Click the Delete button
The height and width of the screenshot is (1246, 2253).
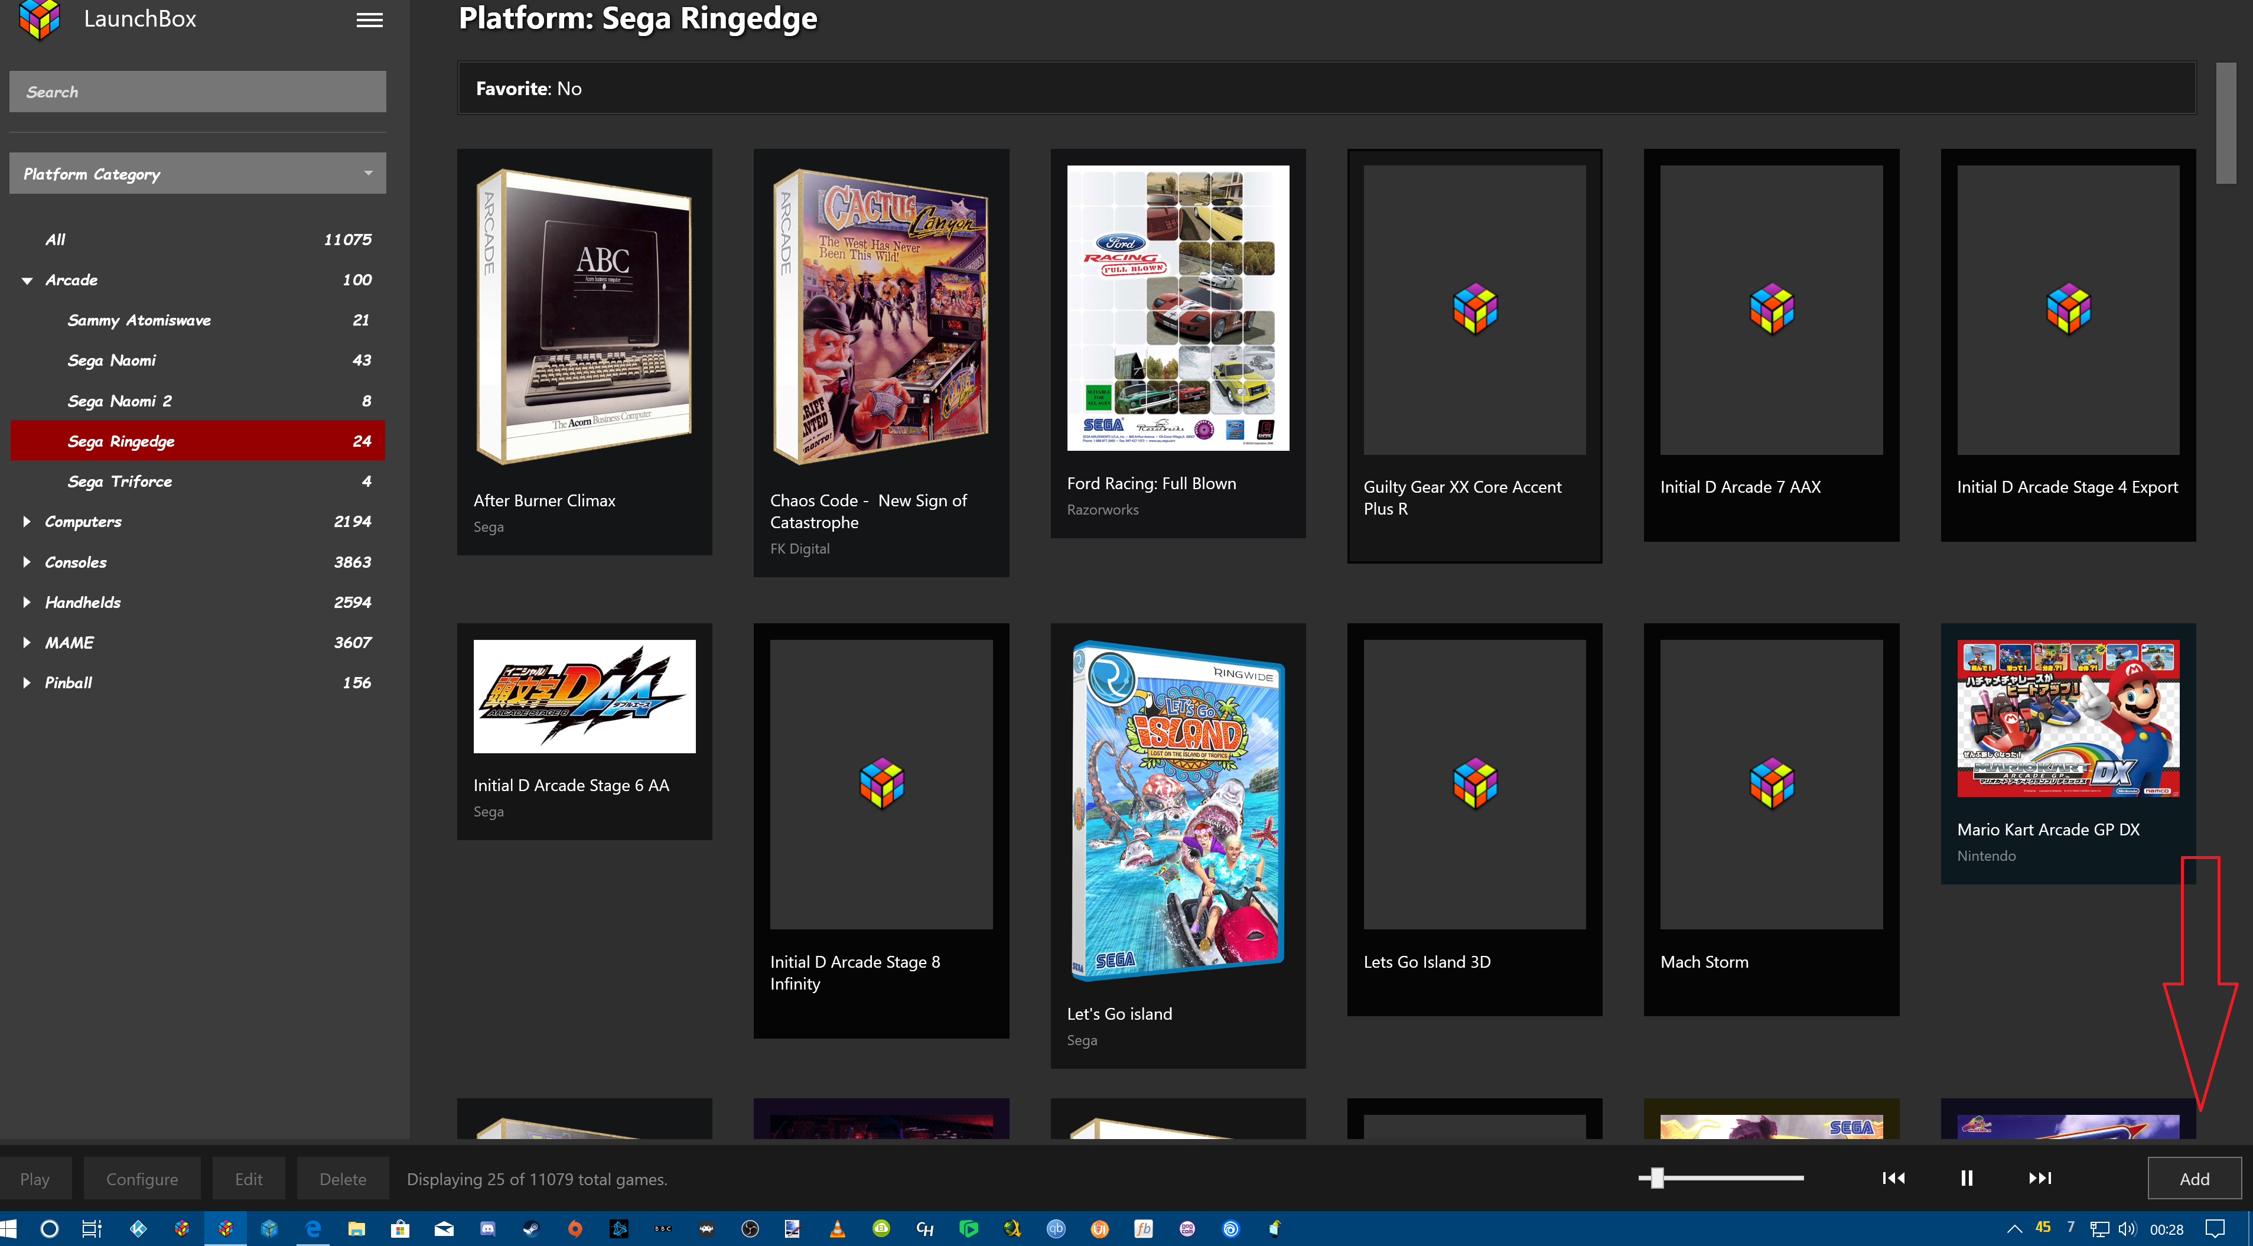(x=343, y=1179)
